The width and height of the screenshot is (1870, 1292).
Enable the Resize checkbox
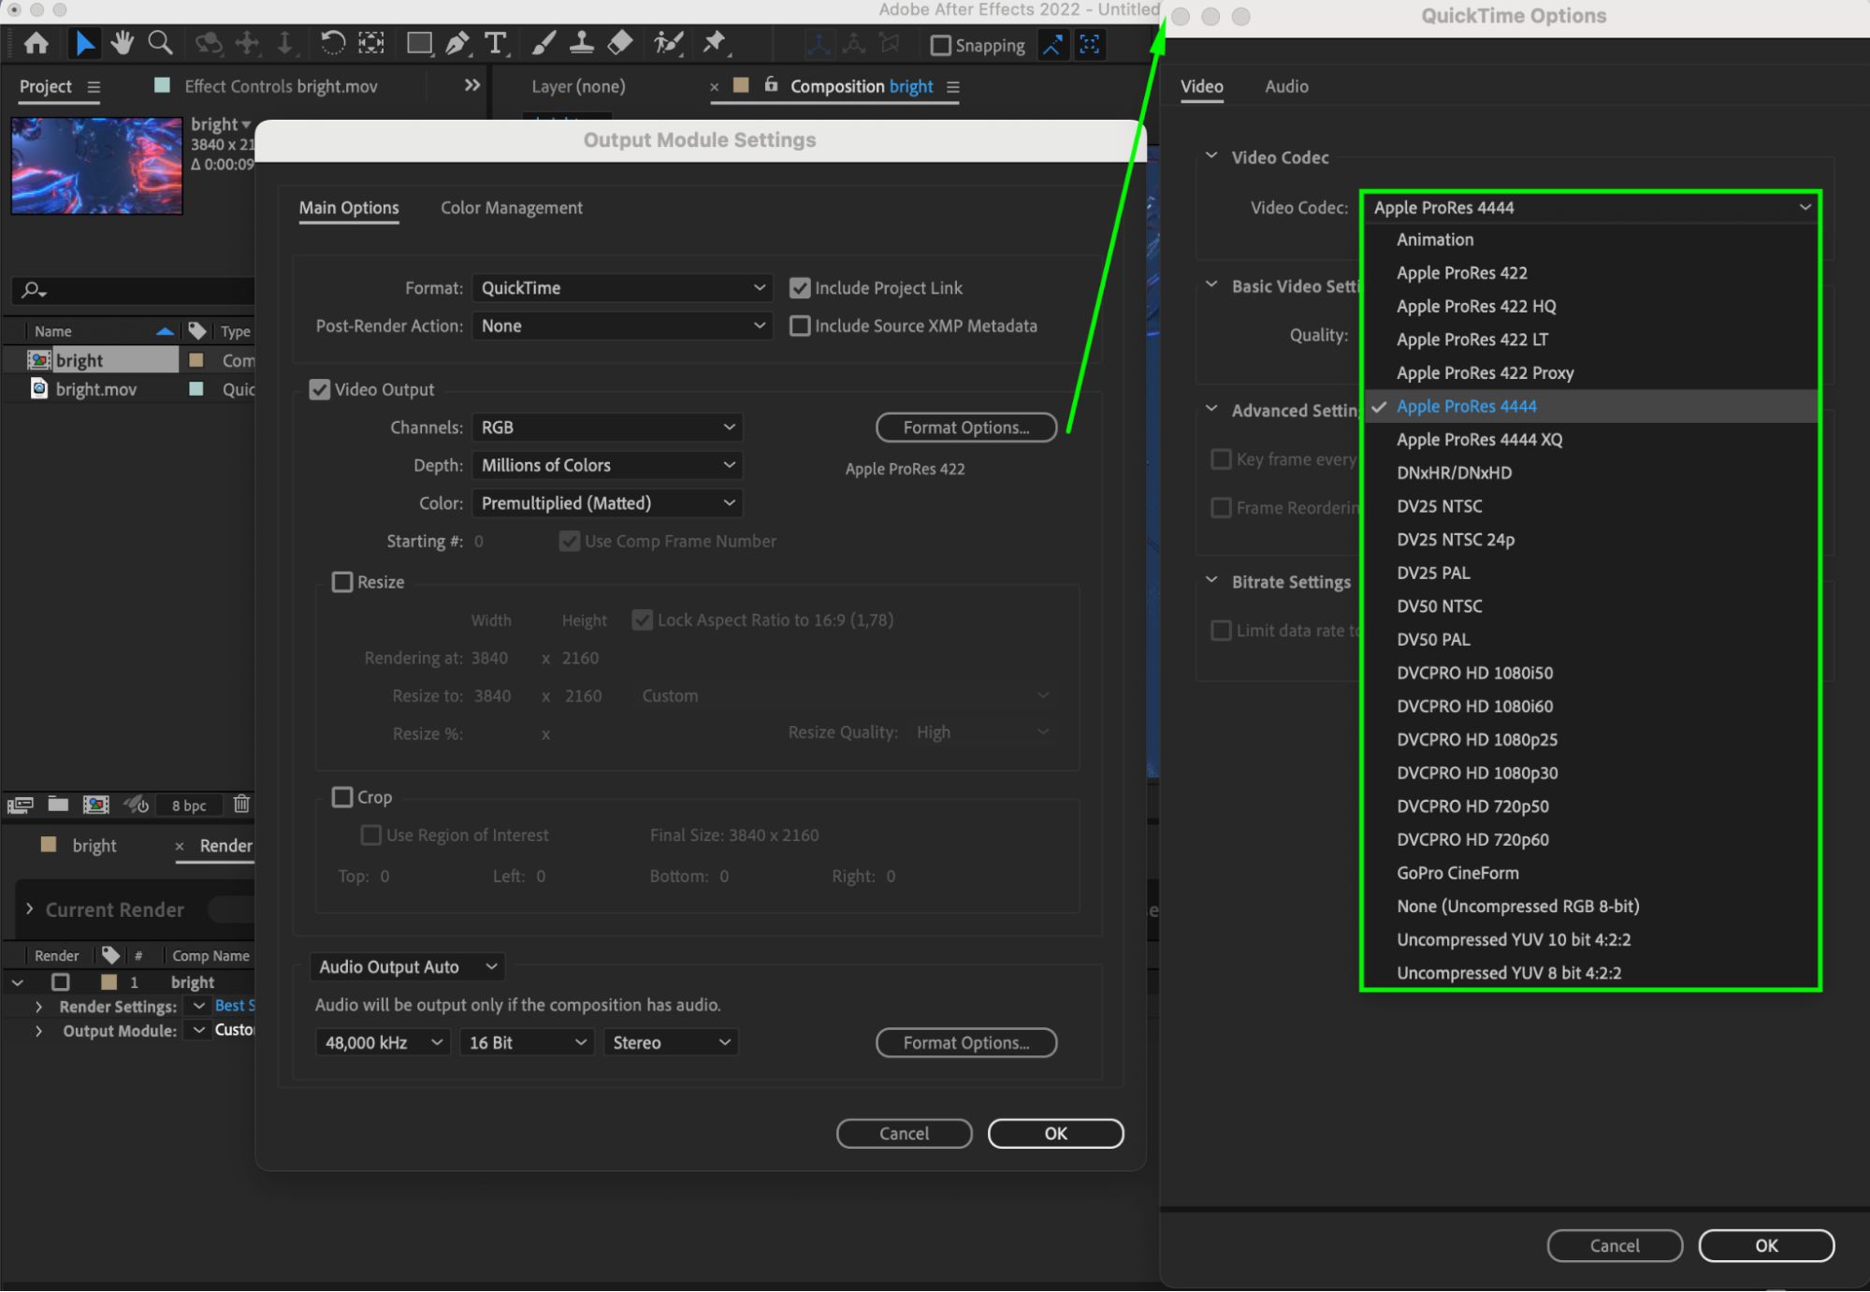click(x=342, y=582)
